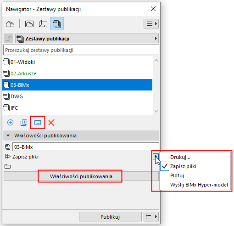Viewport: 234px width, 226px height.
Task: Choose Drukuj... from the popup menu
Action: click(195, 157)
